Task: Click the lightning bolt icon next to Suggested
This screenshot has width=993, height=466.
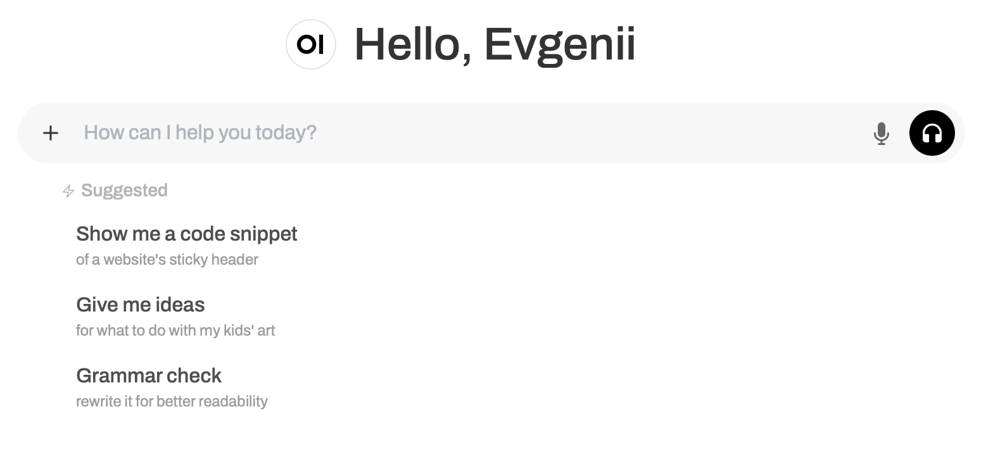Action: [67, 190]
